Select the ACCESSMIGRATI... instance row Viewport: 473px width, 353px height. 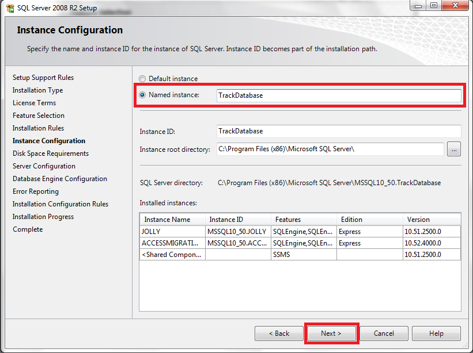tap(300, 243)
